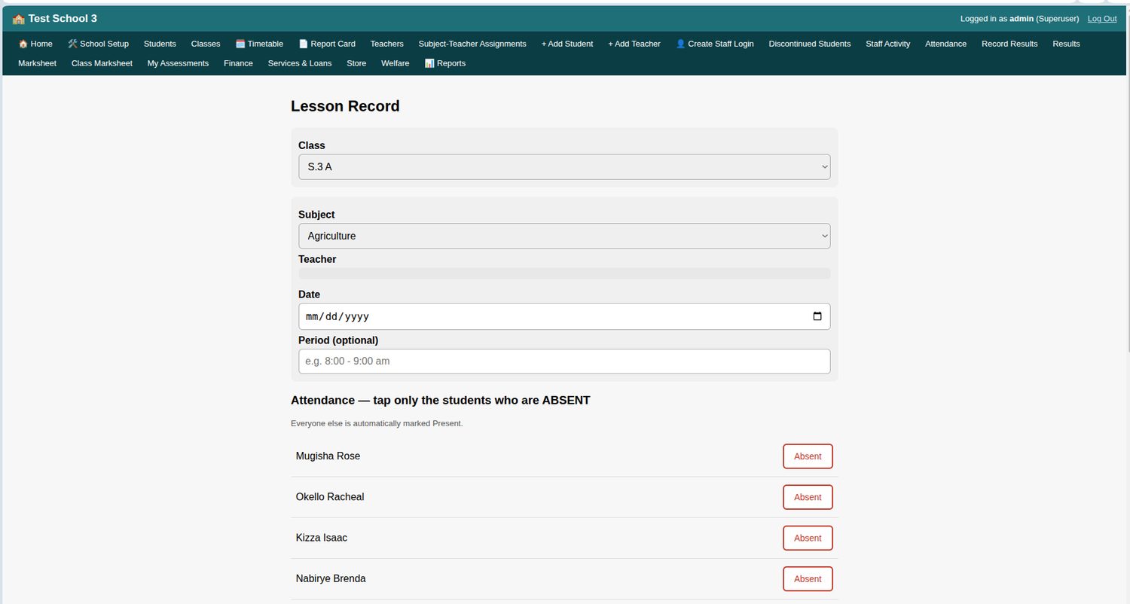Select the student name Mugisha Rose
The width and height of the screenshot is (1130, 604).
coord(328,456)
